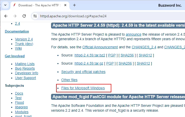Select the Download - The Apache HTTP tab
185x117 pixels.
40,5
